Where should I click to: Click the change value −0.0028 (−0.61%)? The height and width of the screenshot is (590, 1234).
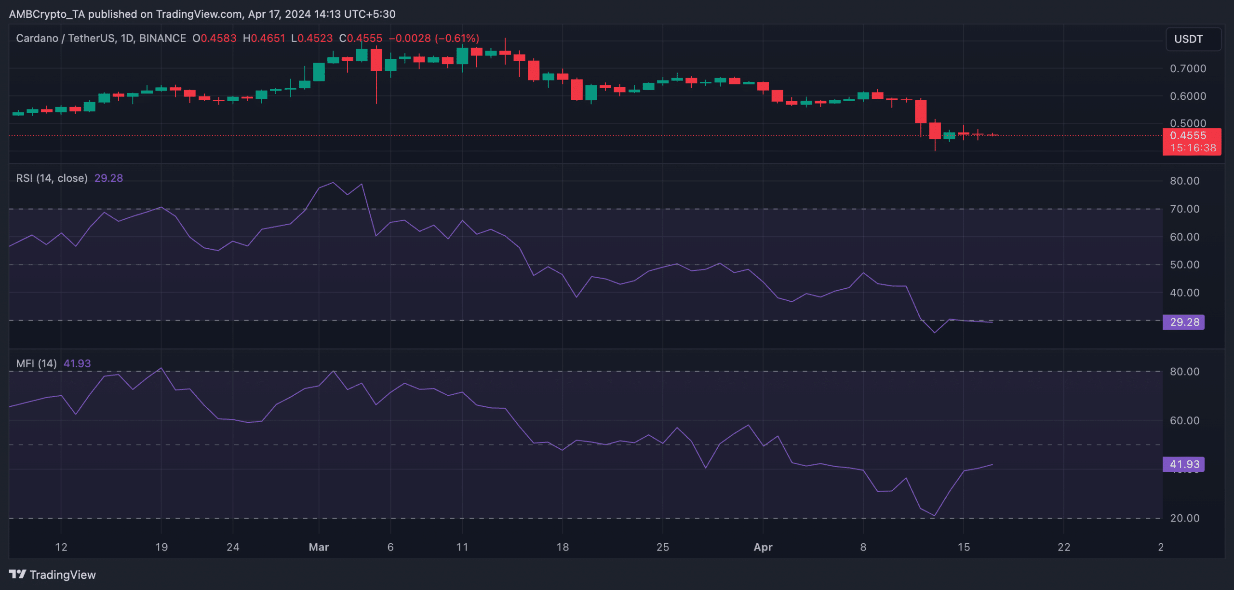point(434,38)
